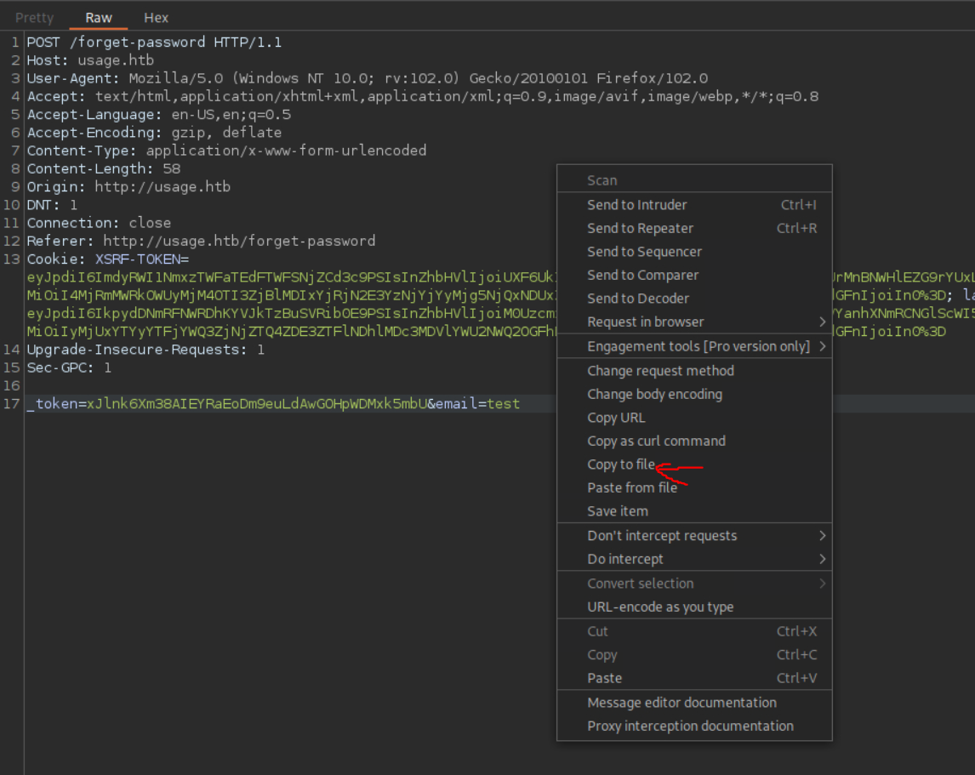
Task: Switch to the Pretty tab
Action: [34, 17]
